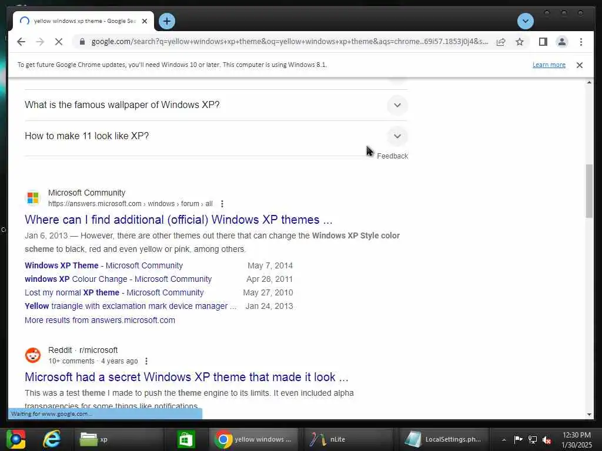Open "Yellow traiangle with exclamation mark" sublink

click(x=131, y=307)
